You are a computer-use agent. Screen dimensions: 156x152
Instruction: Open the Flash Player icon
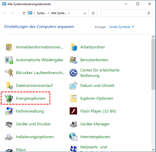tap(73, 111)
